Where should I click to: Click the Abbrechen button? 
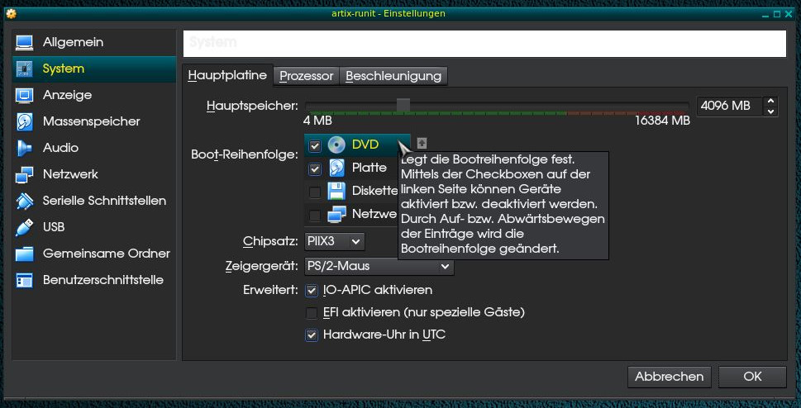point(669,377)
